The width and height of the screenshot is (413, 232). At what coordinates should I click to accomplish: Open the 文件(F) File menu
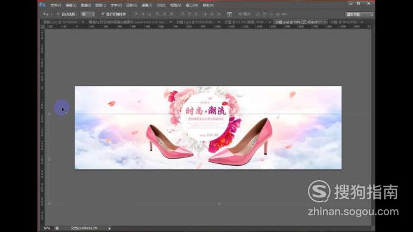tap(56, 5)
